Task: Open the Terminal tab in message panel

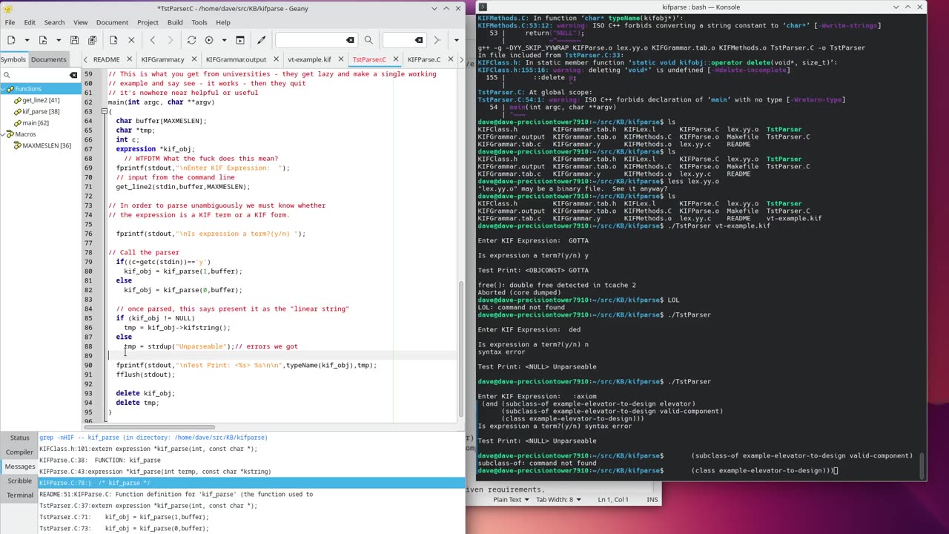Action: click(19, 495)
